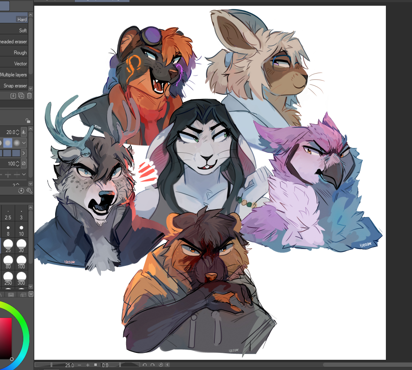Delete the selected sub tool
412x370 pixels.
29,96
